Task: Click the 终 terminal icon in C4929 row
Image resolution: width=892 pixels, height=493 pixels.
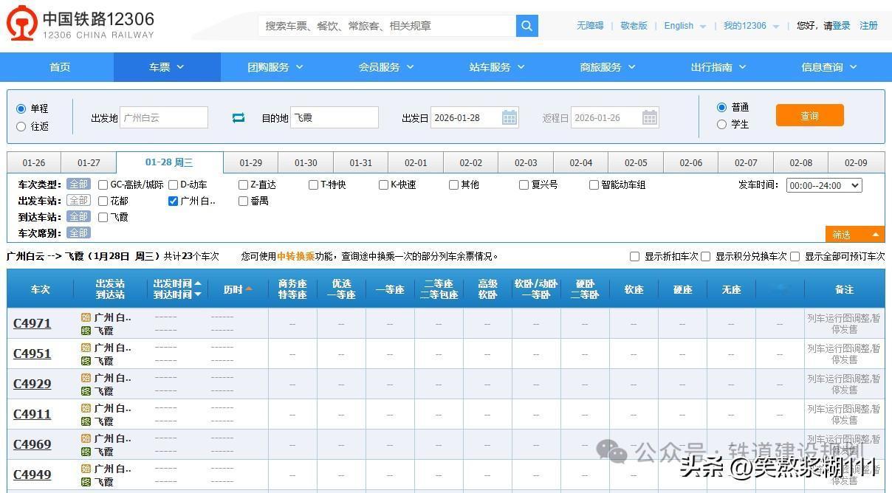Action: 86,391
